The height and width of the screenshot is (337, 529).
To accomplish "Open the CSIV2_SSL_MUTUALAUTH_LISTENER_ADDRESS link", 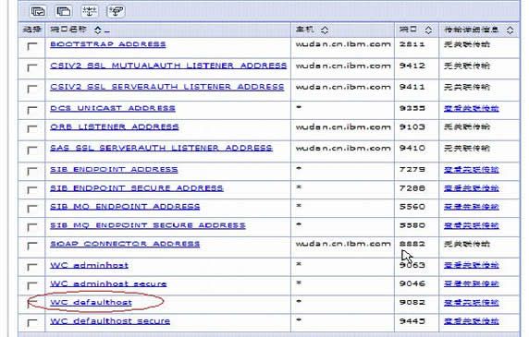I will click(x=168, y=66).
